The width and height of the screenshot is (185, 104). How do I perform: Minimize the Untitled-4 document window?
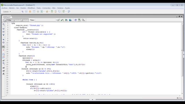point(177,17)
